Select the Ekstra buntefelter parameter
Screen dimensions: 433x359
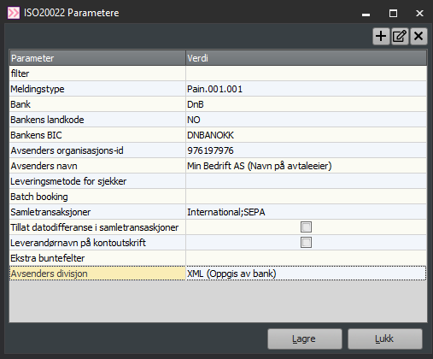[97, 258]
